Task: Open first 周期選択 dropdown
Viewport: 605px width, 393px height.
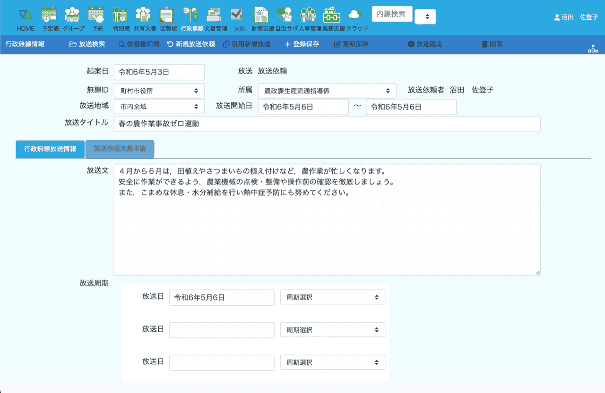Action: pyautogui.click(x=332, y=297)
